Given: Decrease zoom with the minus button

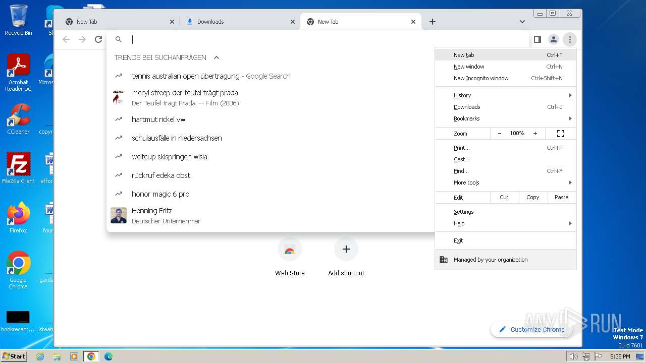Looking at the screenshot, I should coord(500,134).
